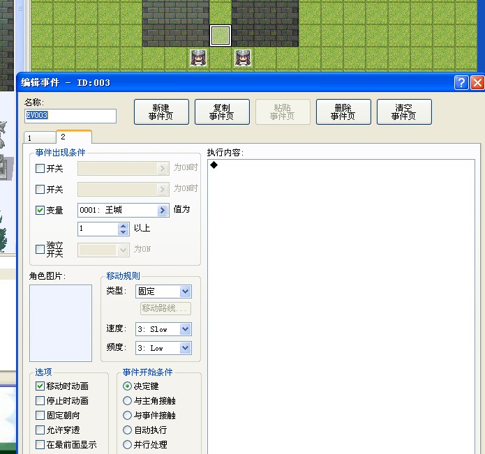Viewport: 485px width, 454px height.
Task: Select the 与主角接触 trigger radio button
Action: tap(127, 400)
